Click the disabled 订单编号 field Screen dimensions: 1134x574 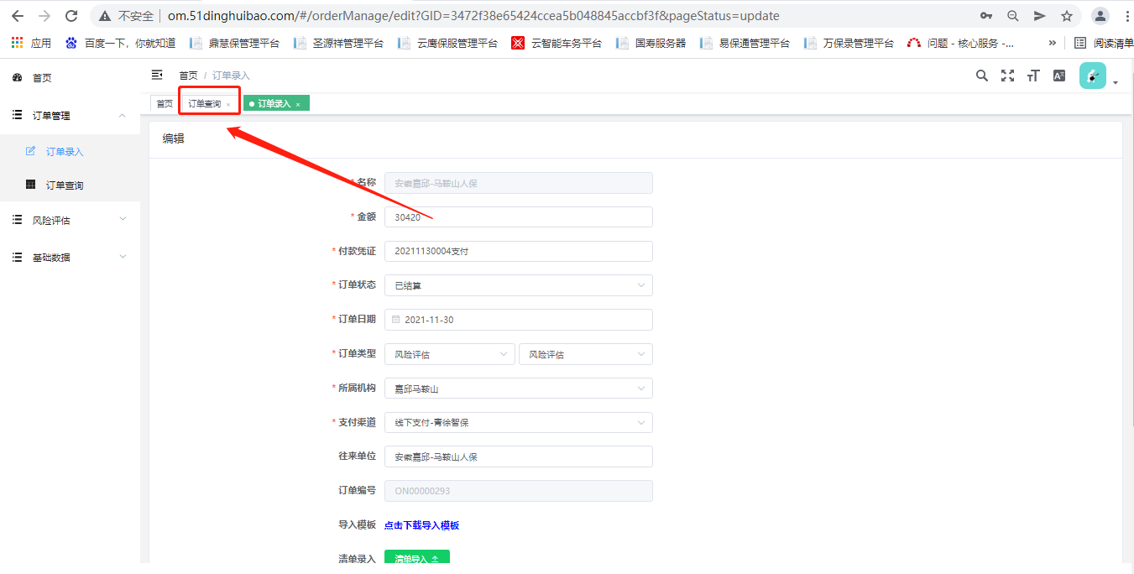coord(518,491)
